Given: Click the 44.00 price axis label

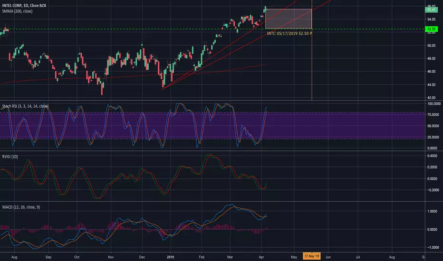Looking at the screenshot, I should coord(431,84).
